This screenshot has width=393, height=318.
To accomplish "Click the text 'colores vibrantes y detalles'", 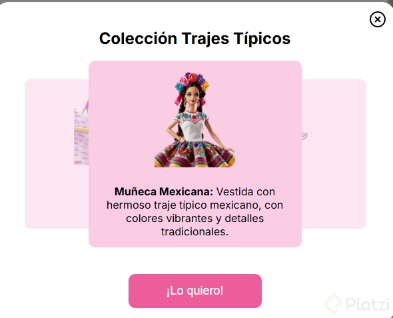I will tap(195, 218).
